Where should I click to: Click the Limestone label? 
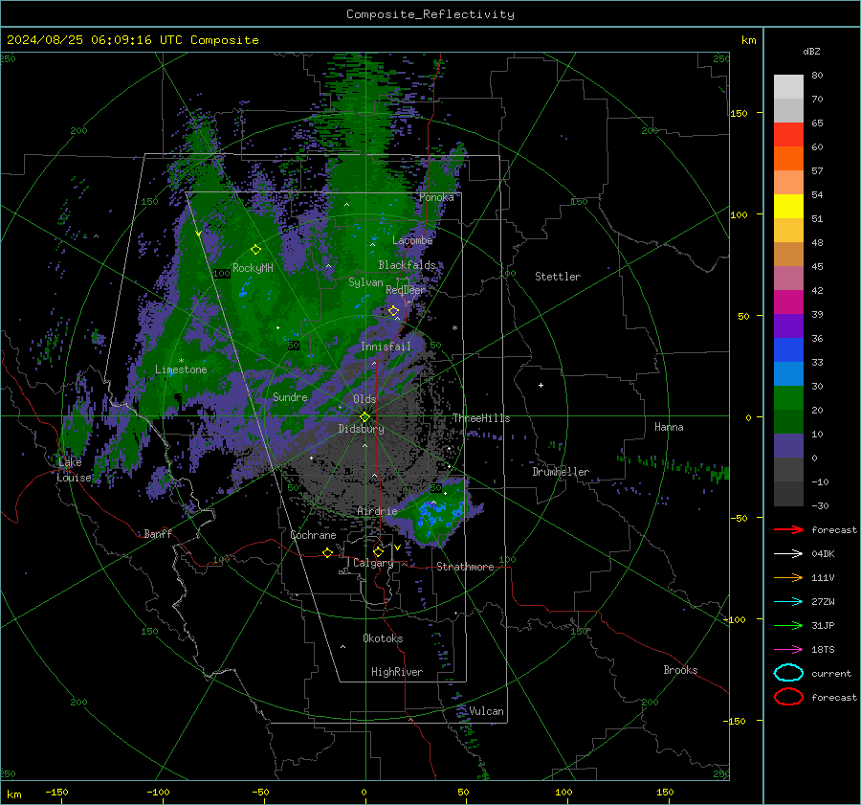click(181, 369)
